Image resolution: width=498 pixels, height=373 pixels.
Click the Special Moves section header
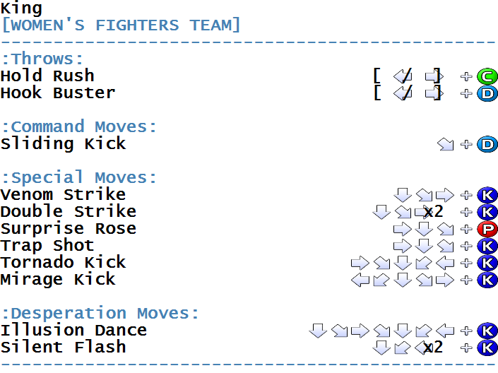point(79,177)
